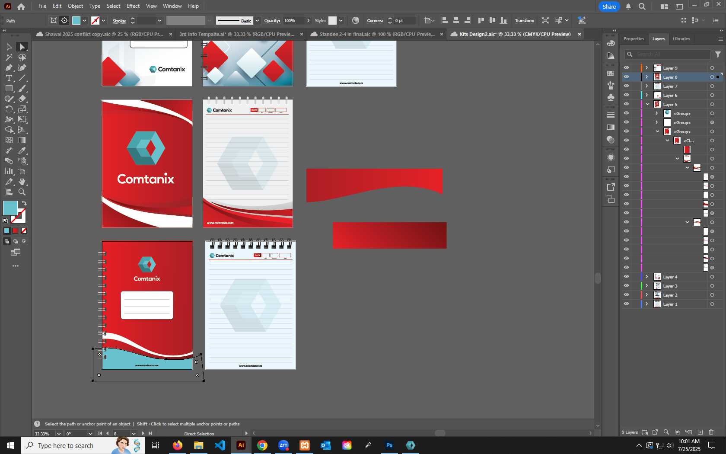Select the Eyedropper tool
Image resolution: width=726 pixels, height=454 pixels.
pyautogui.click(x=22, y=150)
